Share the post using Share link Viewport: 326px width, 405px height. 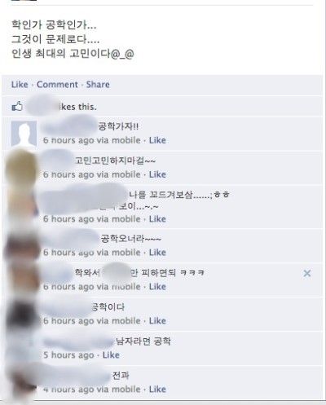pos(98,85)
